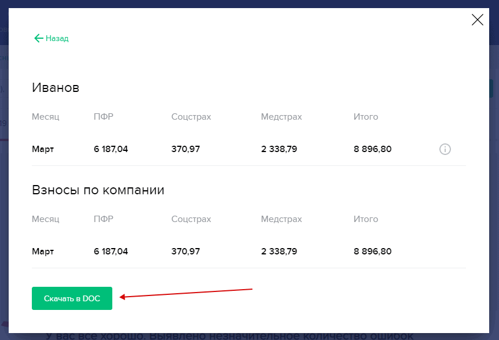The height and width of the screenshot is (340, 499).
Task: Download the report via Скачать в DOC
Action: tap(72, 298)
